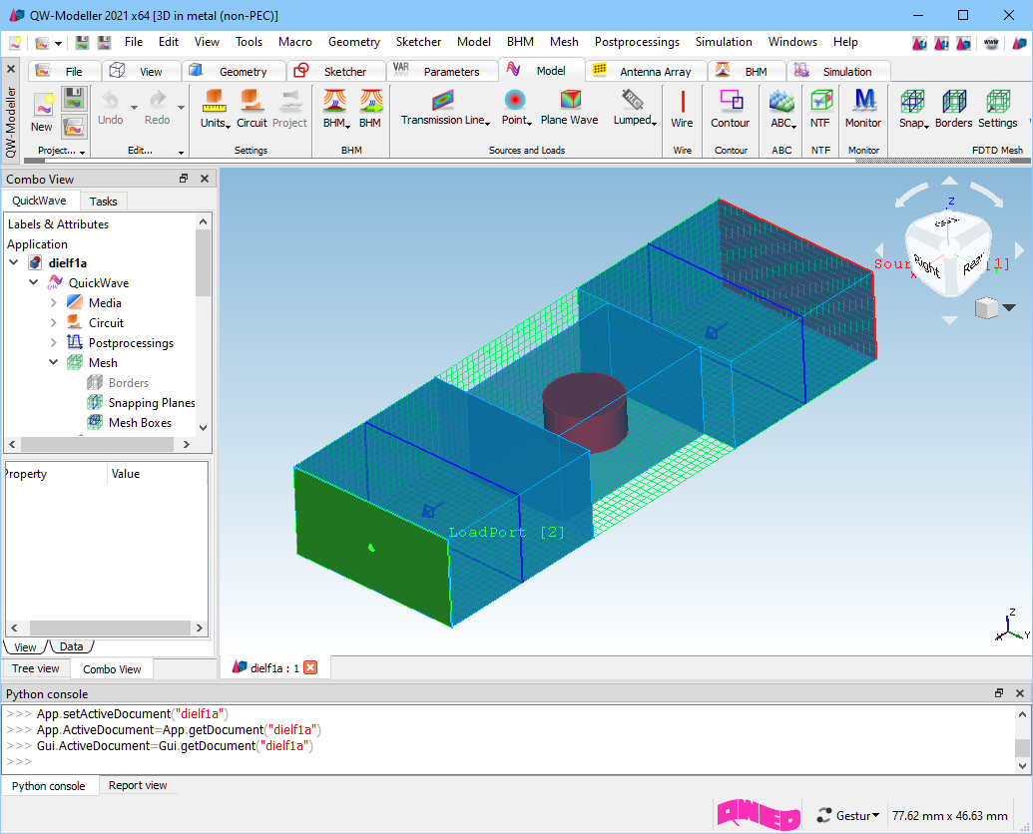1033x834 pixels.
Task: Switch to the Tree view tab
Action: click(36, 668)
